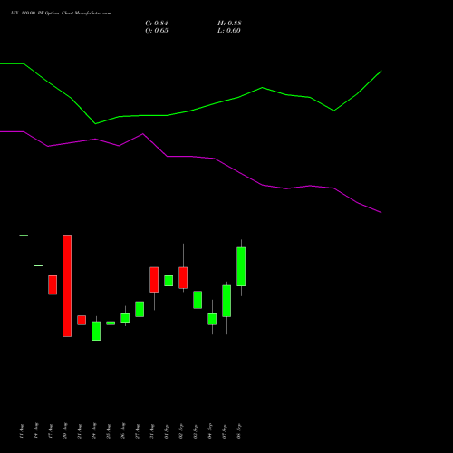Click the 04 Sep date axis label
The image size is (453, 453).
pyautogui.click(x=210, y=431)
